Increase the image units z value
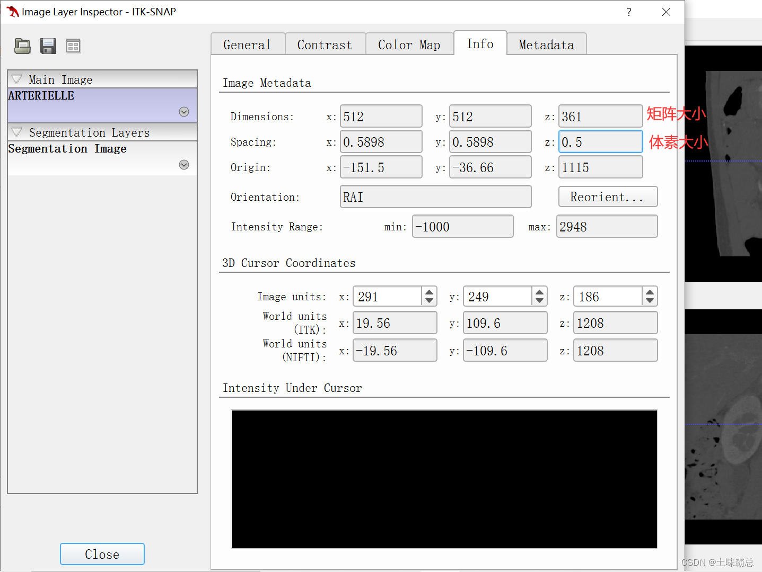The width and height of the screenshot is (762, 572). [650, 292]
